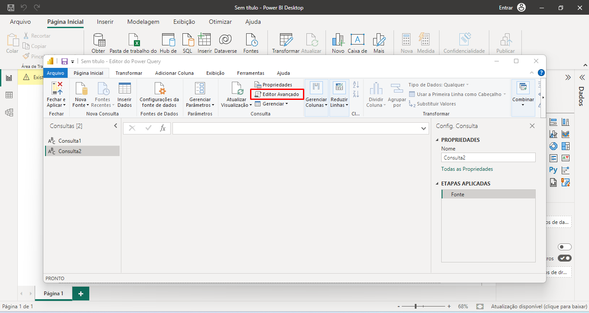Expand the formula bar with the chevron
Screen dimensions: 589x313
coord(423,128)
